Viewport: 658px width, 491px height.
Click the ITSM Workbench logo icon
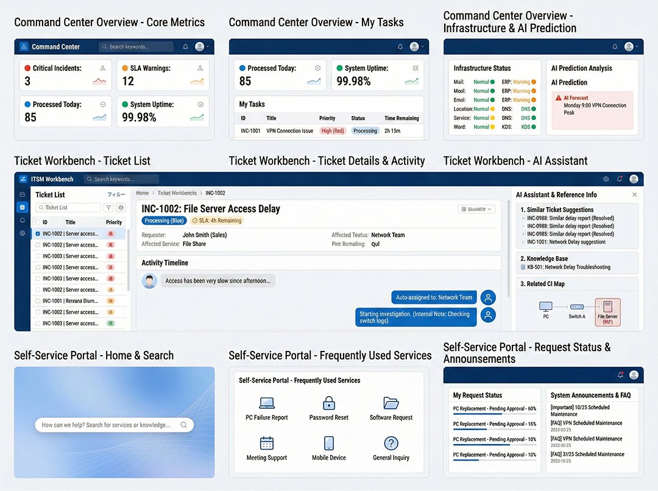click(23, 179)
